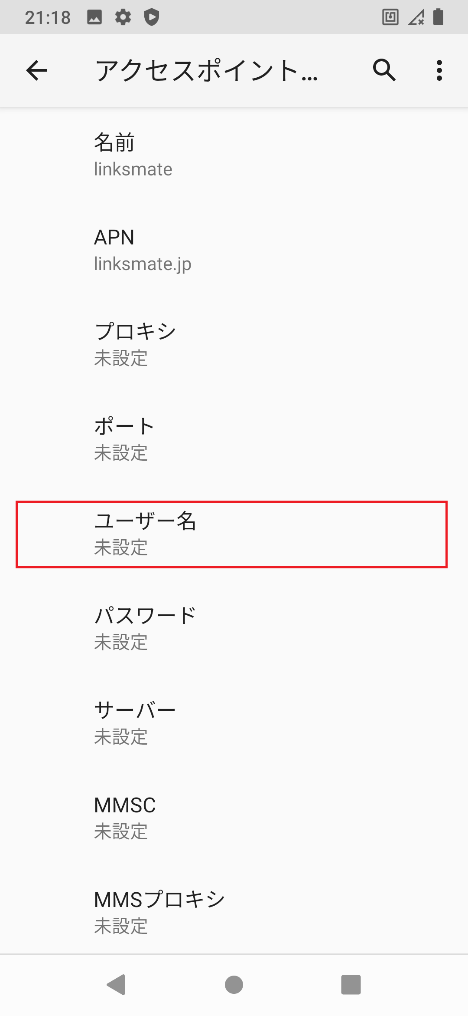Open the MMSC setting

coord(234,818)
